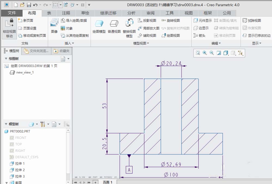Toggle the Lock View Movement button
This screenshot has width=272, height=184.
pyautogui.click(x=9, y=28)
